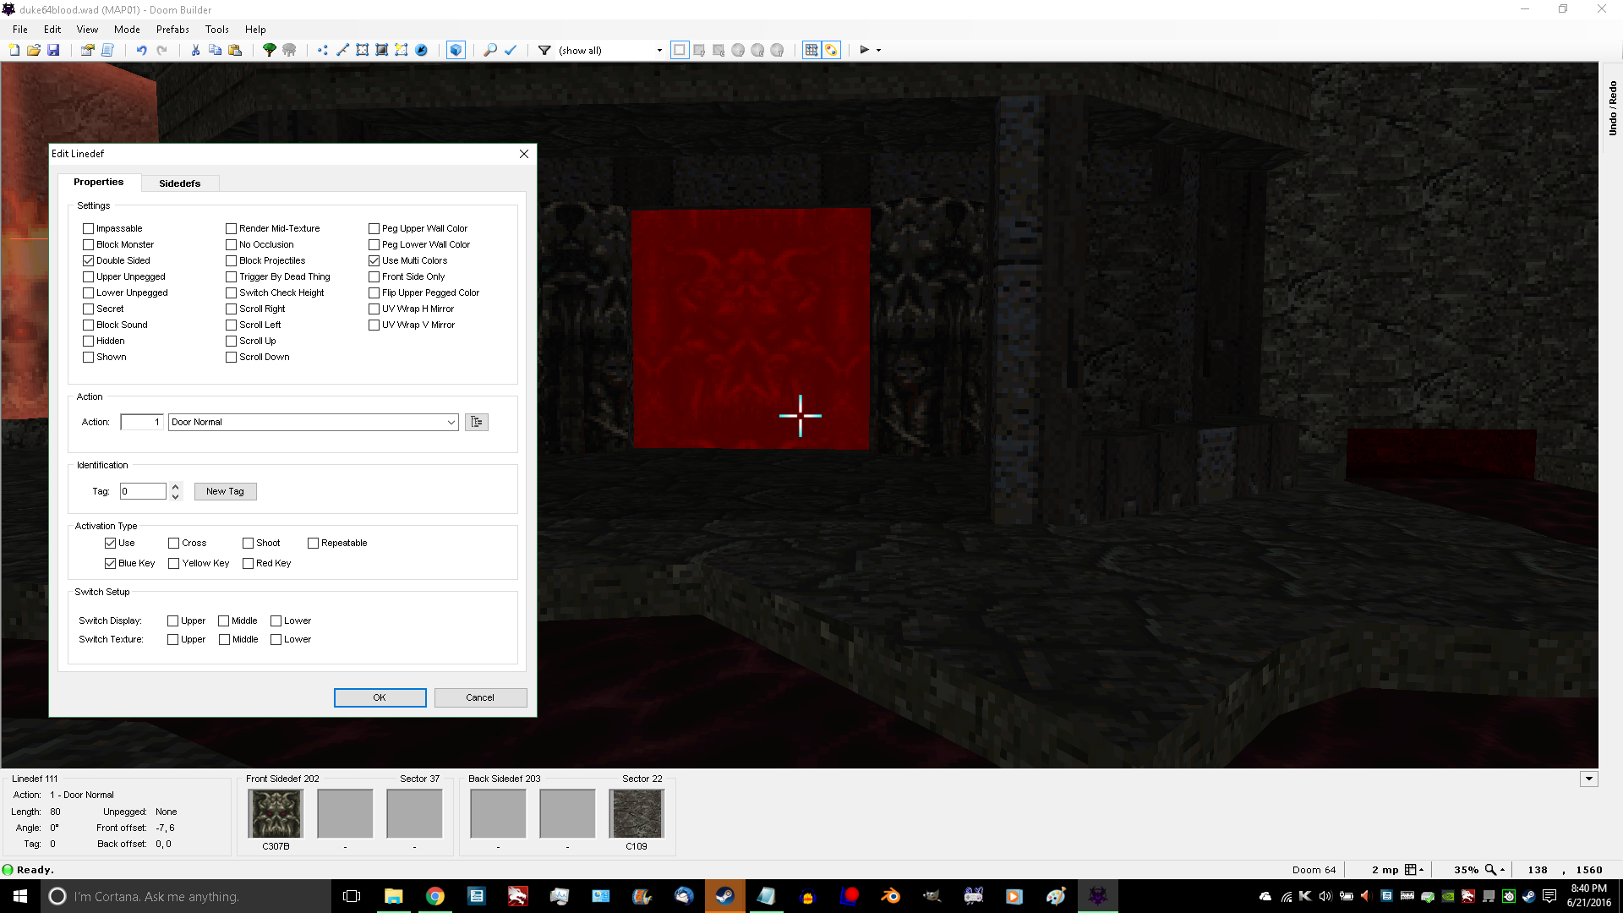Switch to the Sidedefs tab
This screenshot has height=913, width=1623.
179,183
